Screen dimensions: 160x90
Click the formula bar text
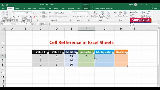tap(40, 24)
